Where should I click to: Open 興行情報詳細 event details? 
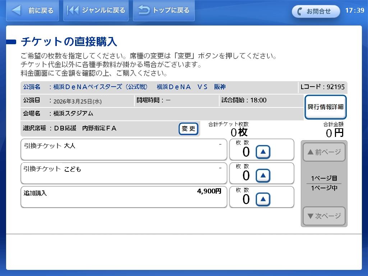[x=325, y=107]
